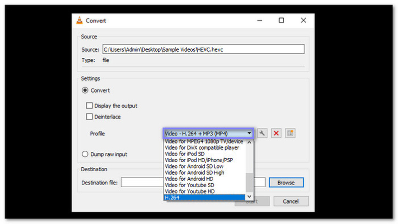Delete selected profile with red X
Image resolution: width=398 pixels, height=224 pixels.
[276, 133]
